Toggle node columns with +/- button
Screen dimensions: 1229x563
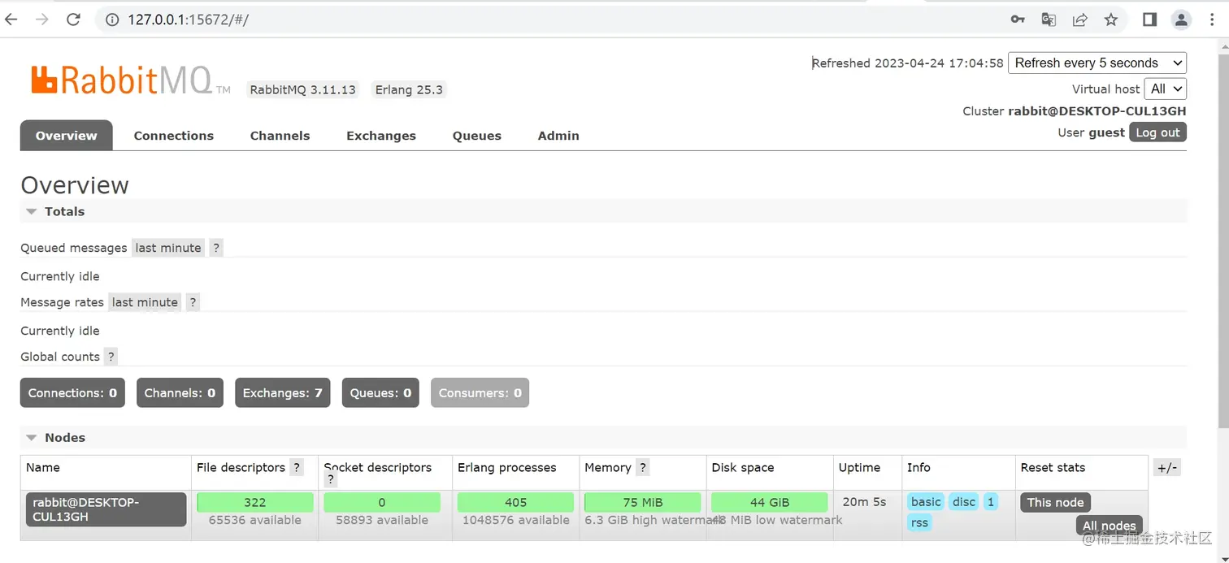coord(1166,467)
